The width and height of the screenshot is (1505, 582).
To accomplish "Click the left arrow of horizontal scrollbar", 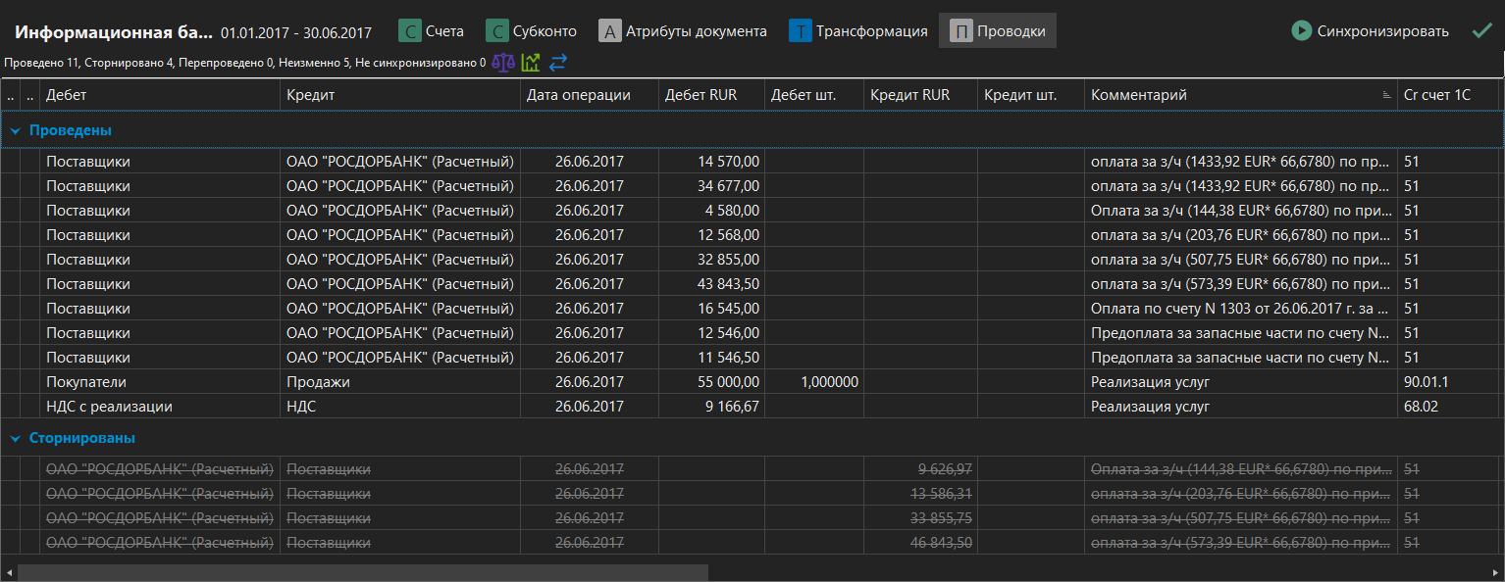I will [8, 572].
